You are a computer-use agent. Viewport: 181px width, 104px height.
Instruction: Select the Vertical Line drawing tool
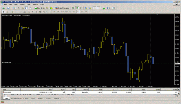tap(12, 12)
